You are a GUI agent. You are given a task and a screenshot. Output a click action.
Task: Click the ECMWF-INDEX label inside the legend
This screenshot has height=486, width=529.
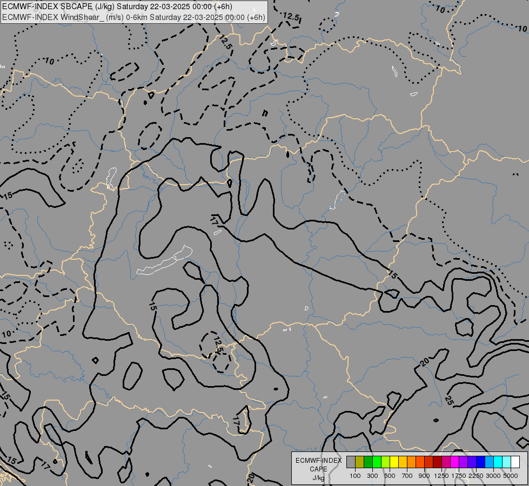pyautogui.click(x=318, y=461)
